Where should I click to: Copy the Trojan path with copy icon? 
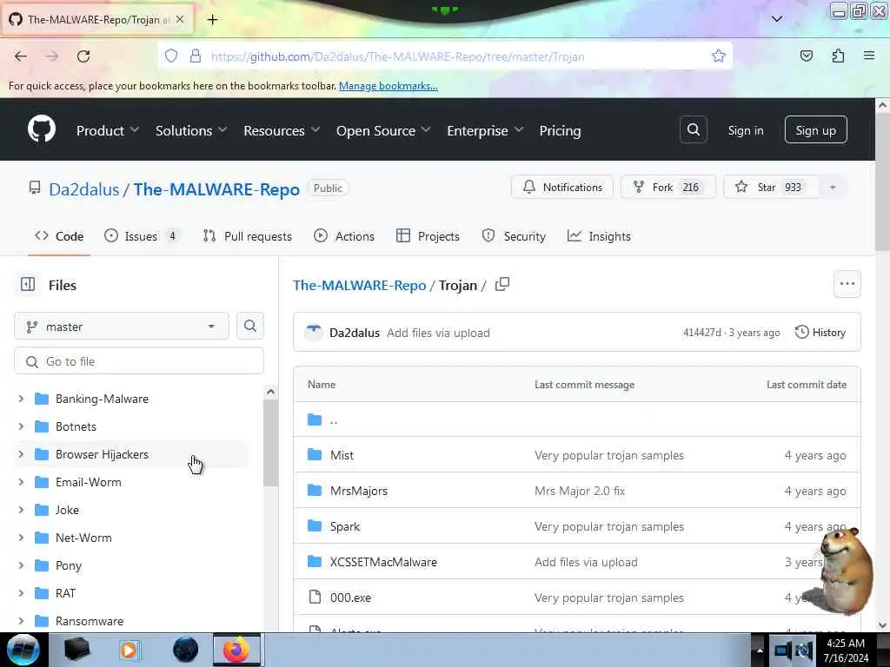(501, 284)
